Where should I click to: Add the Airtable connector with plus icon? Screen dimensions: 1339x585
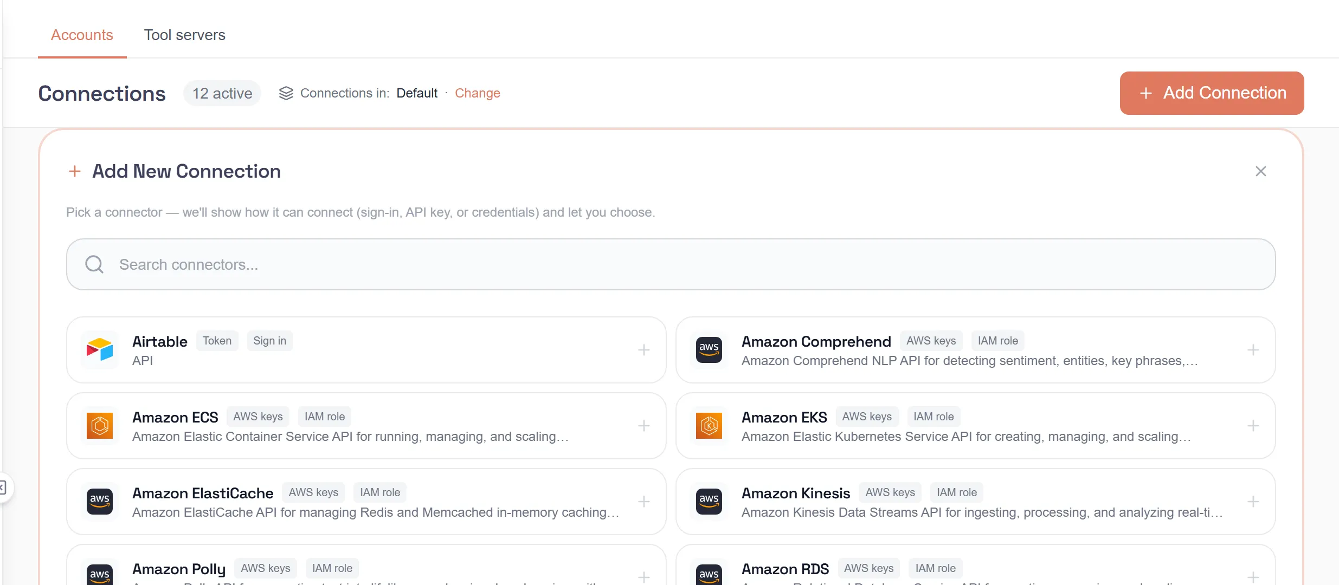click(643, 350)
